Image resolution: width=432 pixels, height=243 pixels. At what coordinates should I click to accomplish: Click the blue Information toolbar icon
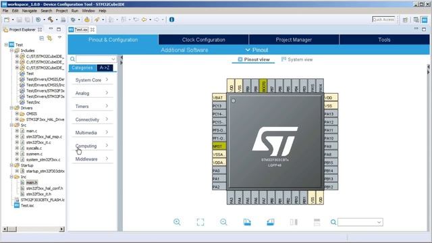click(x=171, y=20)
